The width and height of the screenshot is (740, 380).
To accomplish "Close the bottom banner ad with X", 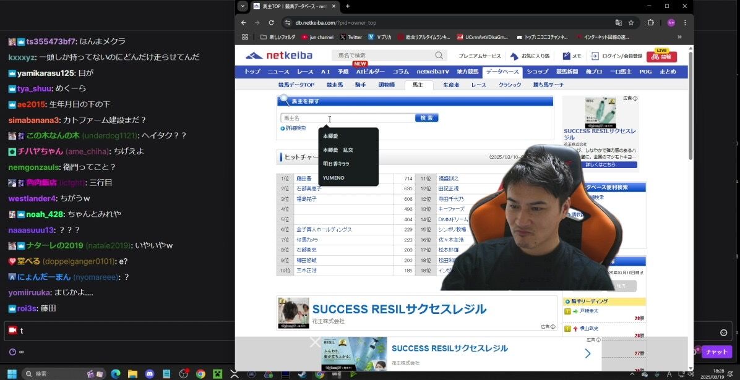I will tap(315, 343).
